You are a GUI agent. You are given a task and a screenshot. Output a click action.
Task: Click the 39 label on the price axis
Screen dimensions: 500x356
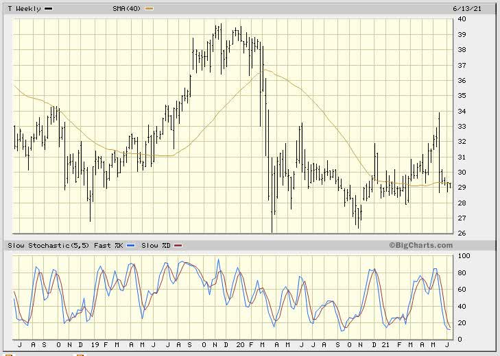pos(462,34)
